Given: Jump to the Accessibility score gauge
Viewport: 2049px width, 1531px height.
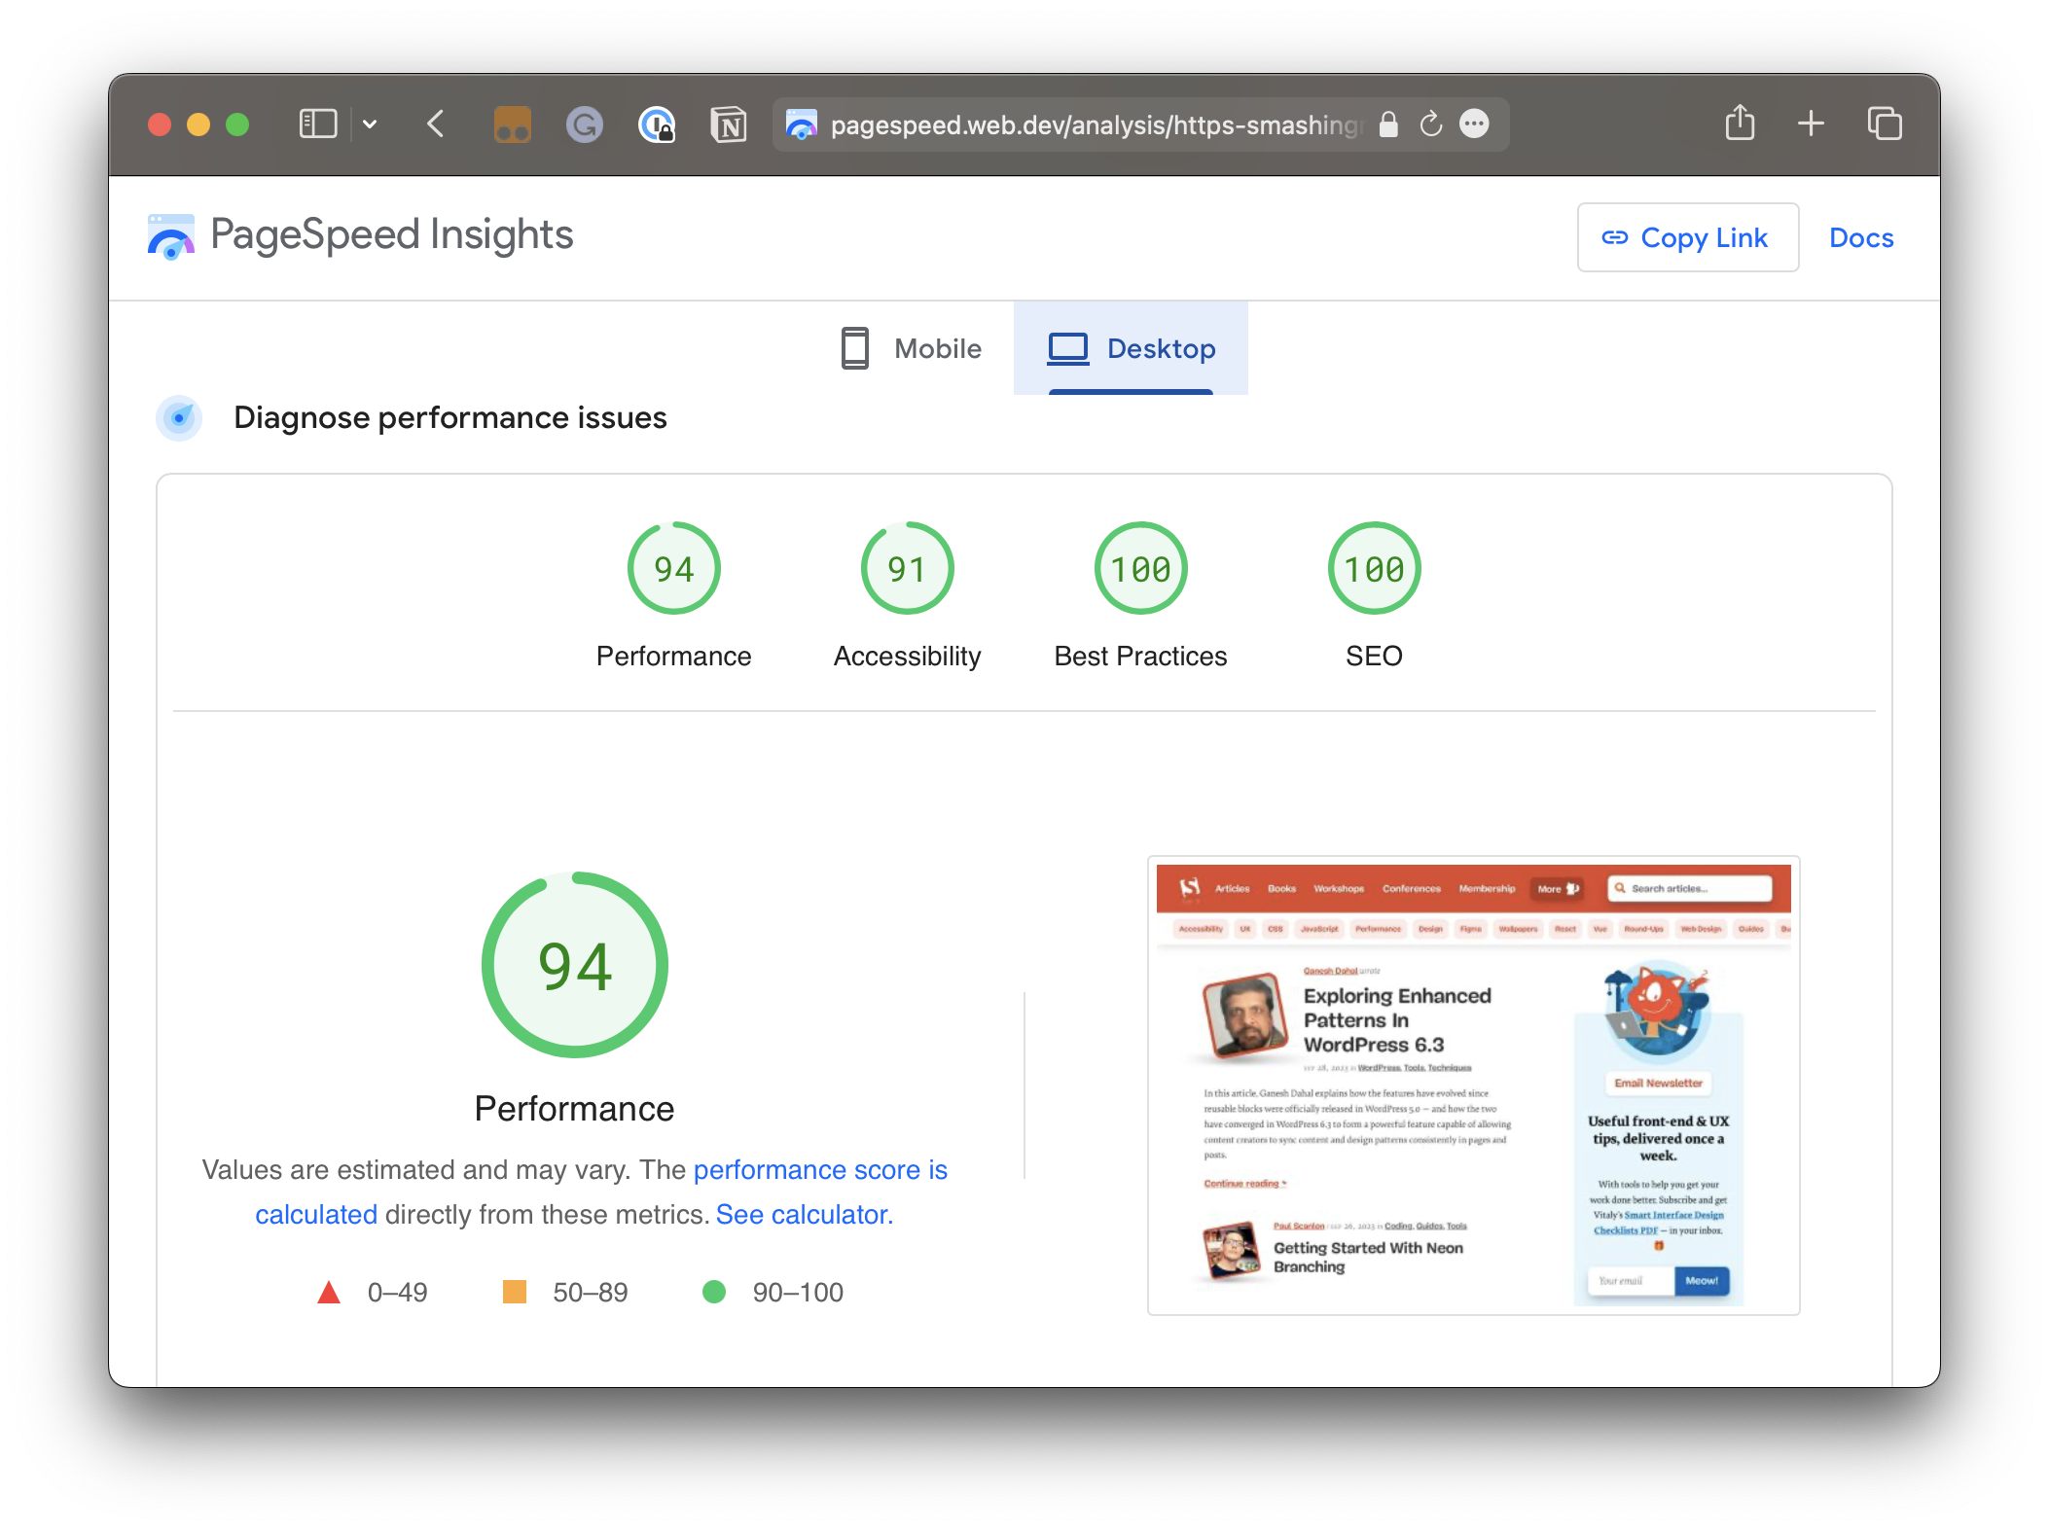Looking at the screenshot, I should tap(907, 569).
